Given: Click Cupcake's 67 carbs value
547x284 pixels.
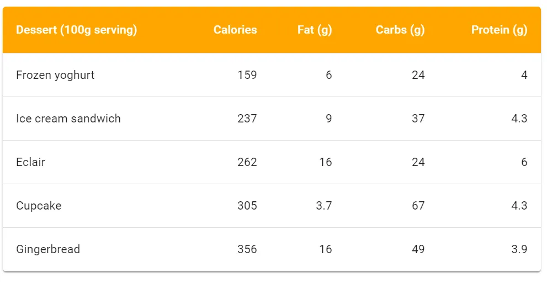Looking at the screenshot, I should pos(418,206).
